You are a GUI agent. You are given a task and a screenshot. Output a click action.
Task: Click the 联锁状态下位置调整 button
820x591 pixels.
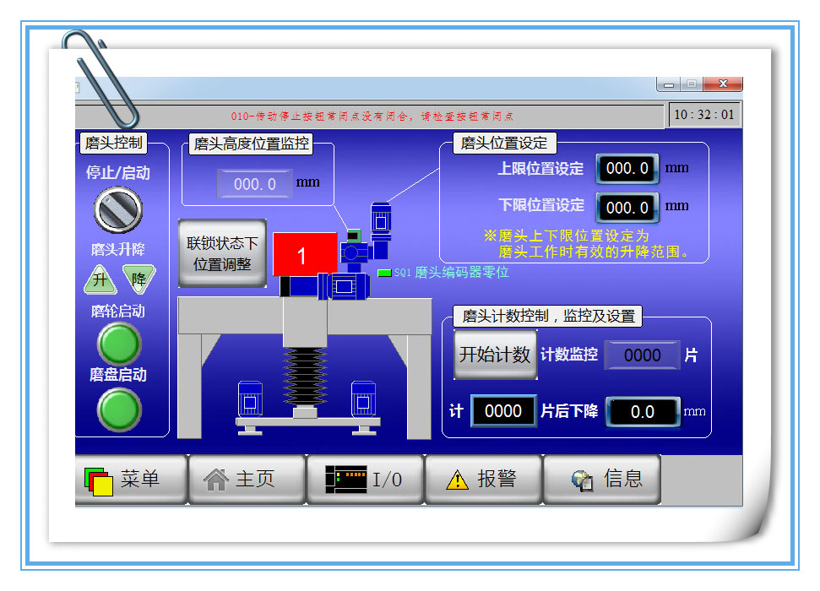pyautogui.click(x=222, y=253)
